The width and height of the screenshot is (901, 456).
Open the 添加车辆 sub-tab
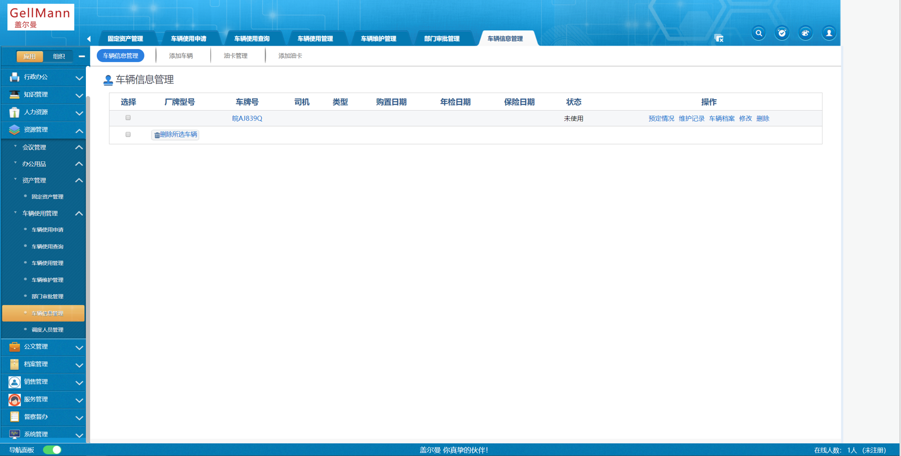(181, 56)
